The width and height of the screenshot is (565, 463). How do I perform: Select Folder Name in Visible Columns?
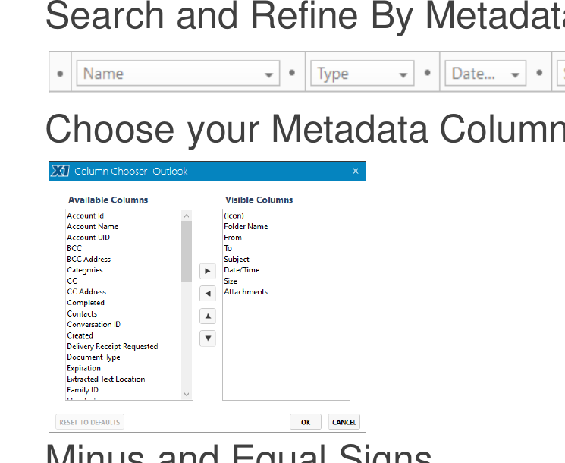pyautogui.click(x=246, y=226)
